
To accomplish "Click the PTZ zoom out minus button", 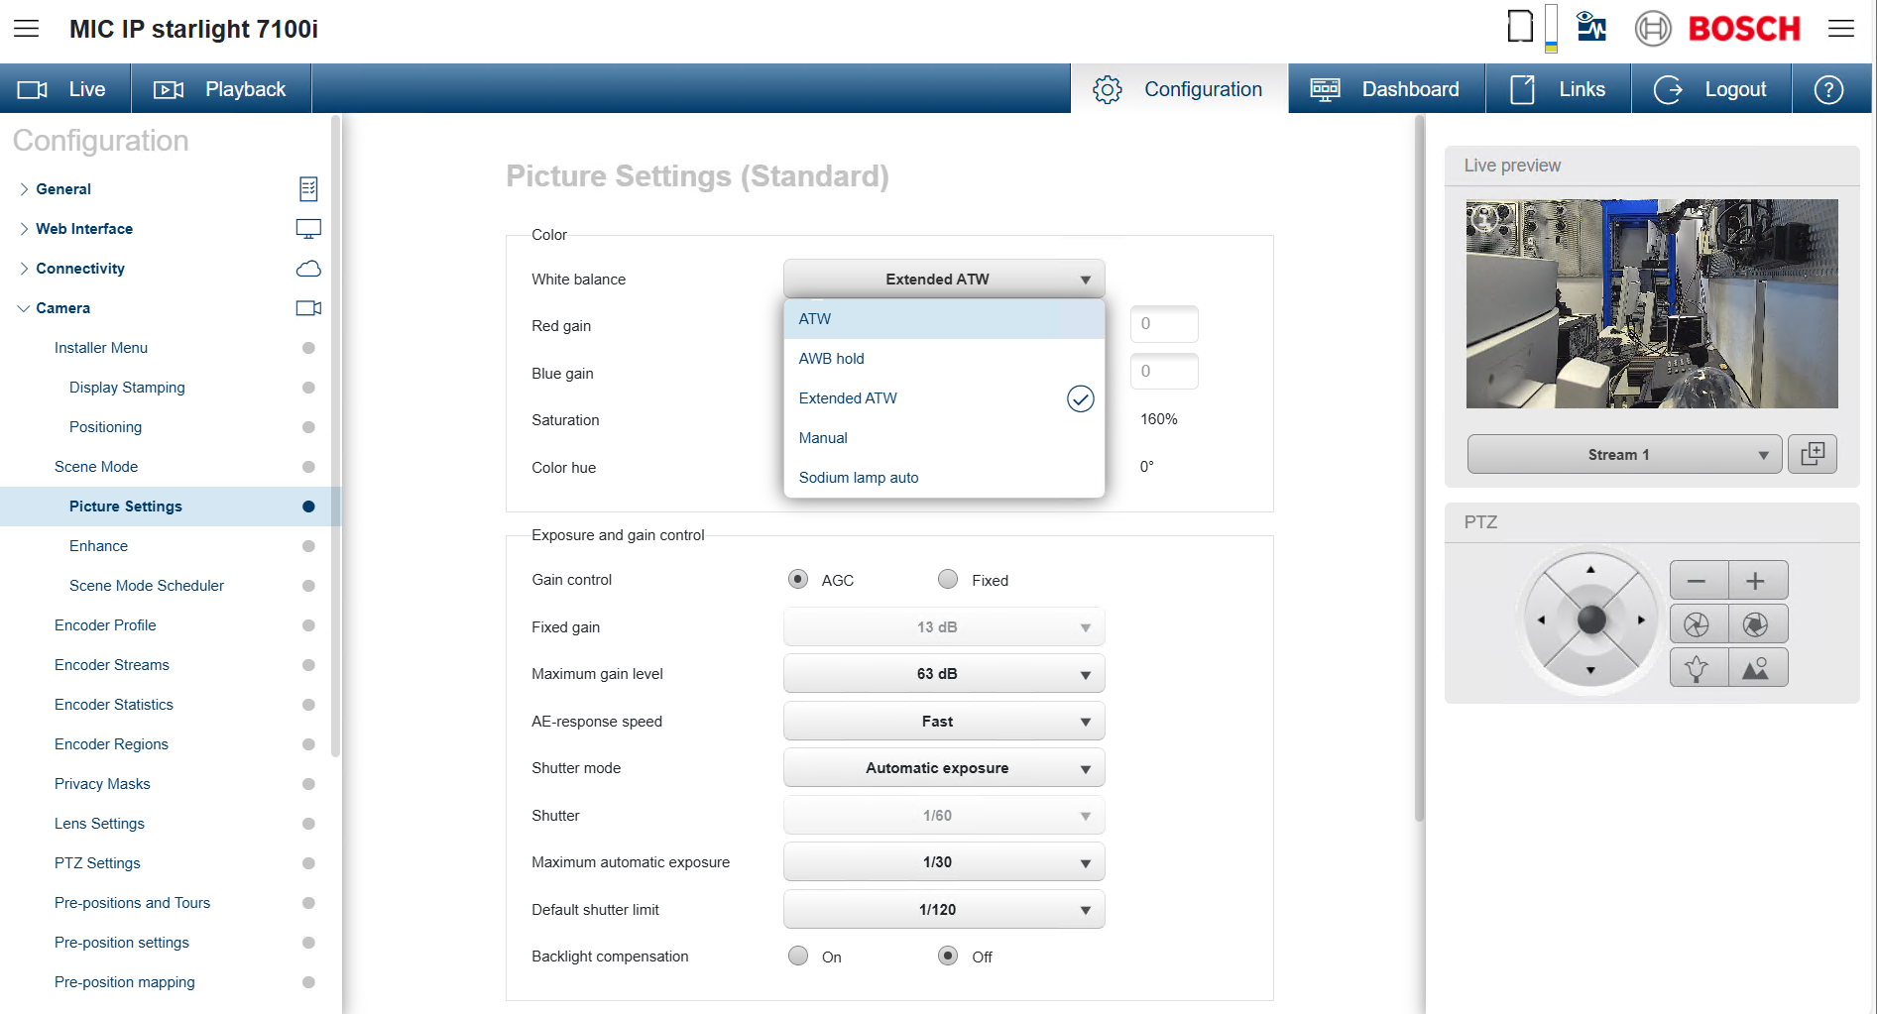I will [x=1698, y=581].
